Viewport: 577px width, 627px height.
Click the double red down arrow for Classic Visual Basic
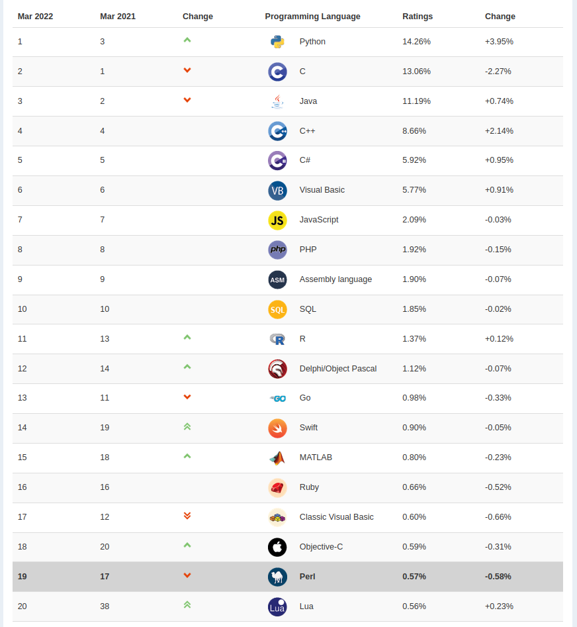(x=187, y=516)
